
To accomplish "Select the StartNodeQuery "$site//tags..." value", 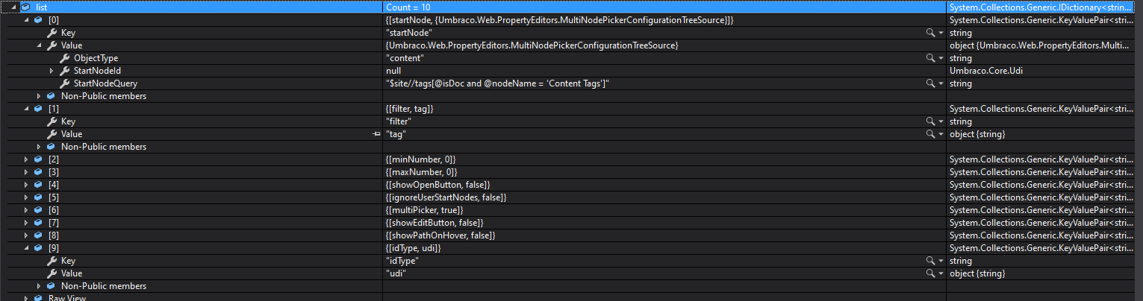I will point(497,83).
